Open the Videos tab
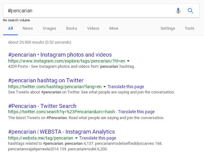This screenshot has width=204, height=155. click(93, 28)
